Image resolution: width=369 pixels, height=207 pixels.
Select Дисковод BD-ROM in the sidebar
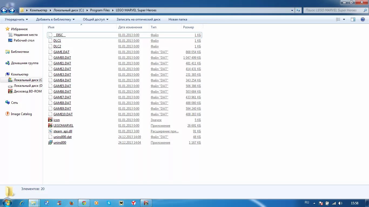(x=28, y=91)
